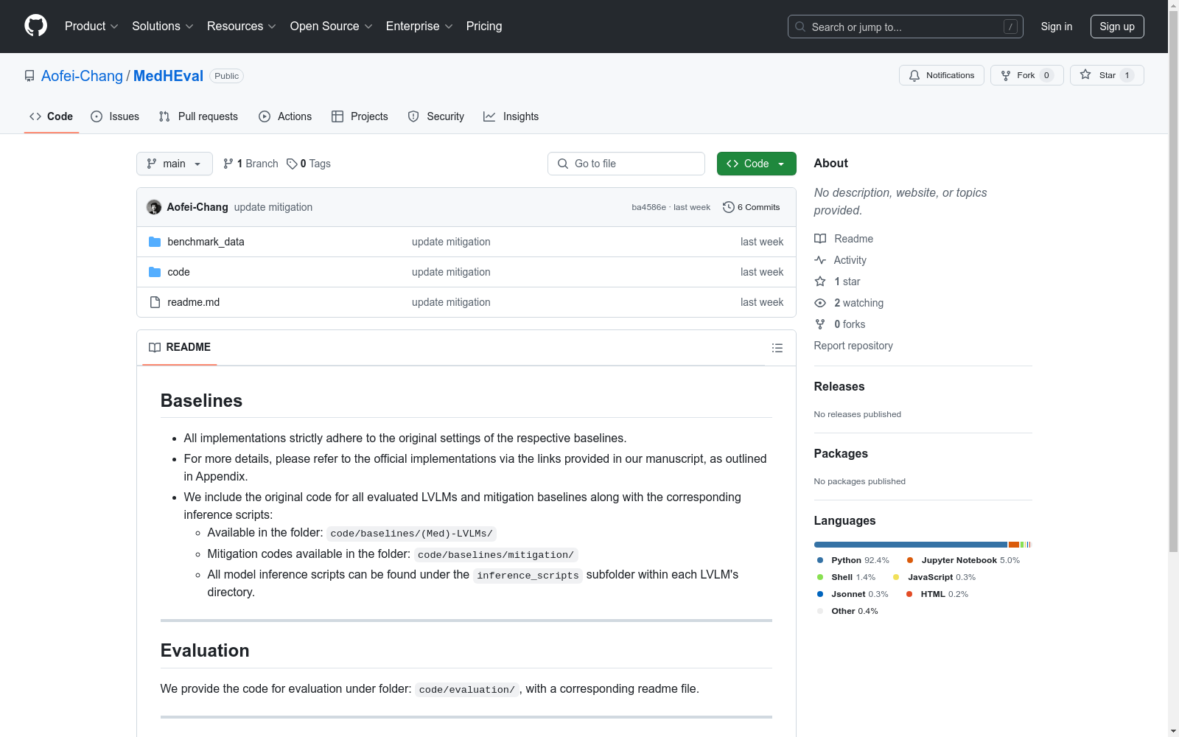Open the benchmark_data folder
This screenshot has width=1179, height=737.
coord(206,242)
